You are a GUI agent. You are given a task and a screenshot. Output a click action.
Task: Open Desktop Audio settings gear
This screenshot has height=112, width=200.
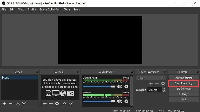coord(126,86)
